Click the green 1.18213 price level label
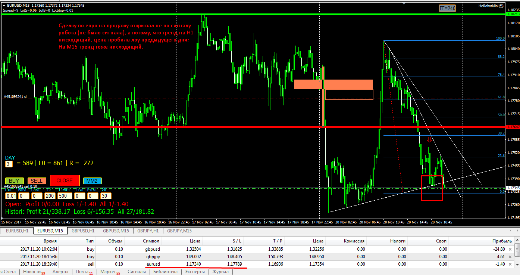Viewport: 520px width, 275px height. [x=512, y=14]
